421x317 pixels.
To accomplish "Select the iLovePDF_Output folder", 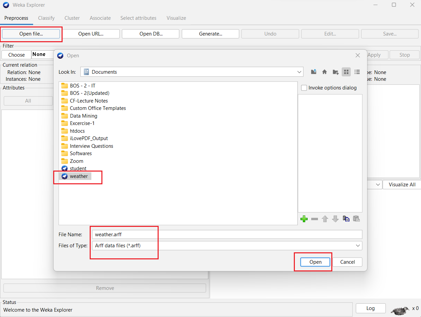I will [84, 138].
